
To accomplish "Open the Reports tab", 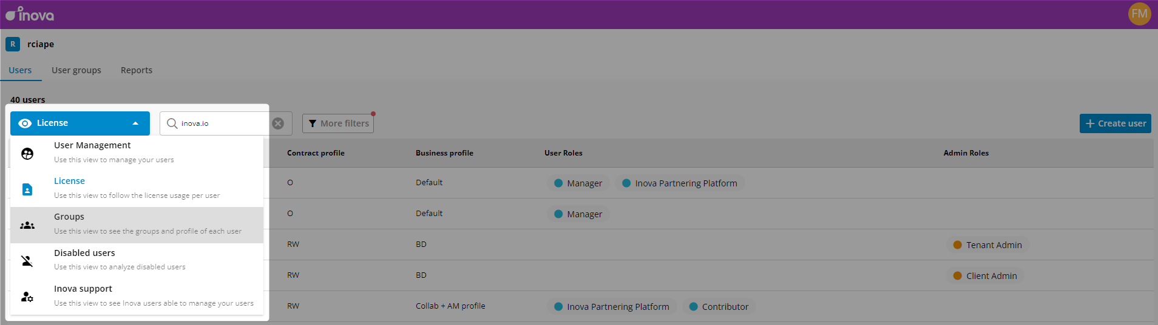I will pos(137,70).
